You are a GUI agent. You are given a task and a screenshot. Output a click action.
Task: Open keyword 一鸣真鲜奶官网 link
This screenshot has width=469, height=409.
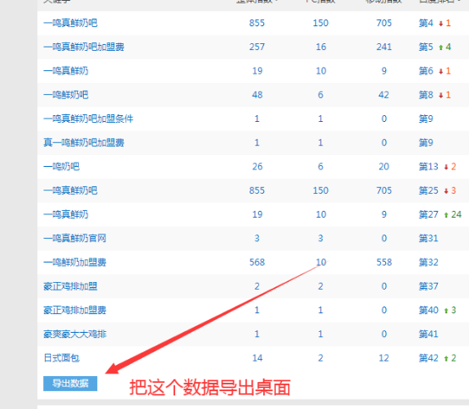[74, 239]
